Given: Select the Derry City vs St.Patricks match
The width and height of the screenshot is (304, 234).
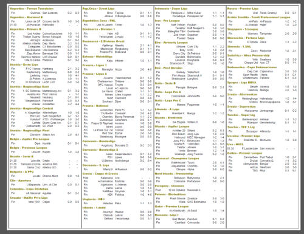Looking at the screenshot, I should coord(190,53).
